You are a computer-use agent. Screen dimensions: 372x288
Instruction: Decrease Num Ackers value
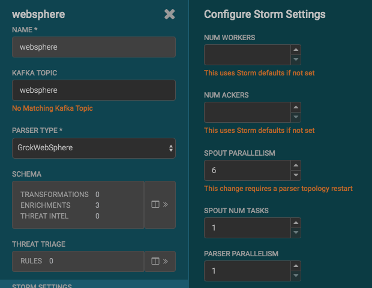point(296,117)
